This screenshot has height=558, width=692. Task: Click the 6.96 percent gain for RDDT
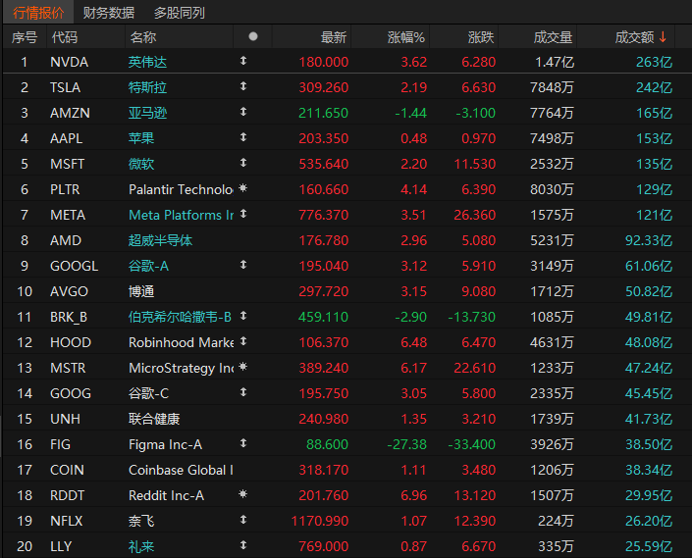[414, 496]
